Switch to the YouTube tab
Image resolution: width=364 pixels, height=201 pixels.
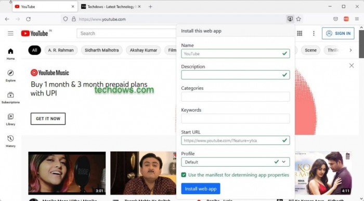click(x=45, y=7)
